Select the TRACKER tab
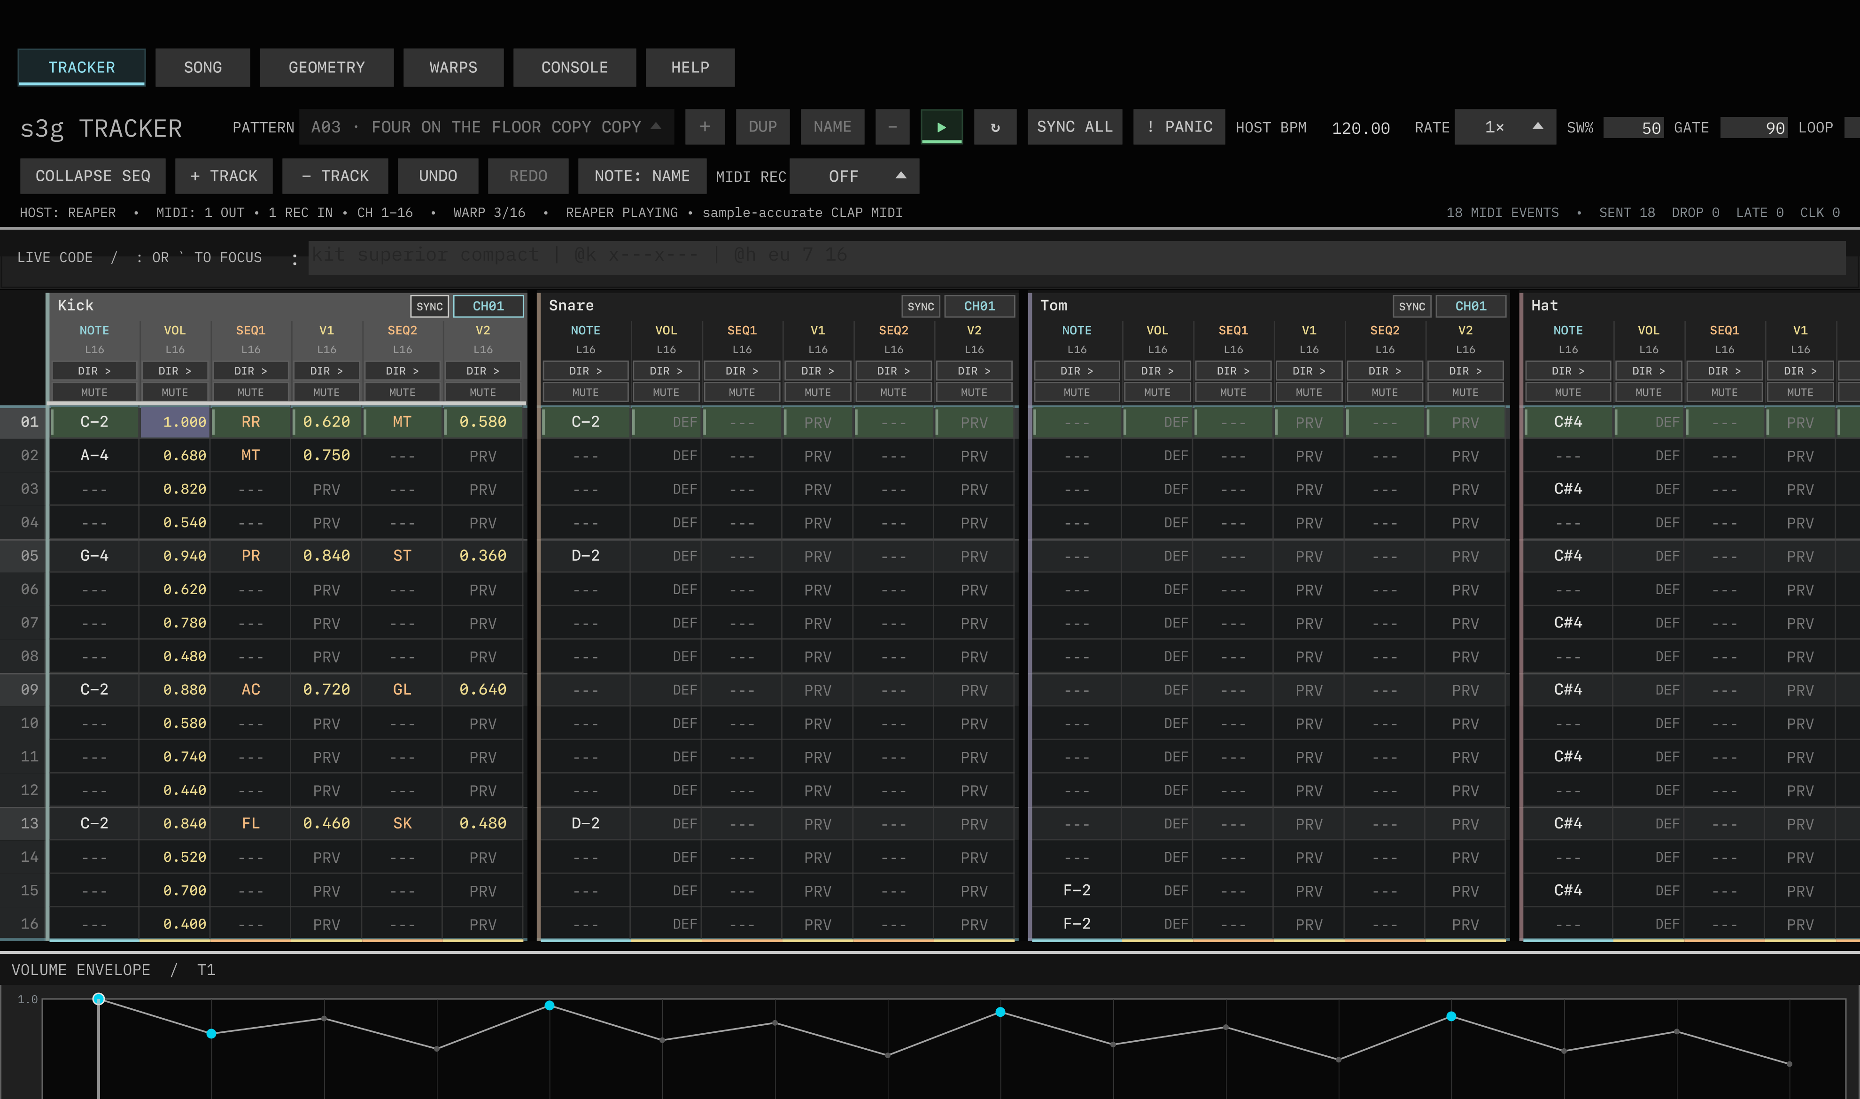Image resolution: width=1860 pixels, height=1099 pixels. [x=81, y=67]
